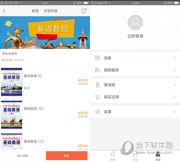The height and width of the screenshot is (162, 180).
Task: Tap the 消息 message bubble icon
Action: point(97,58)
